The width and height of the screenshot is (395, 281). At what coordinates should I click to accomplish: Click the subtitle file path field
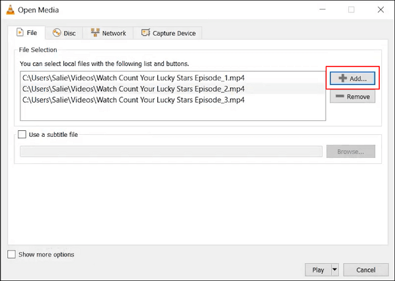(171, 151)
